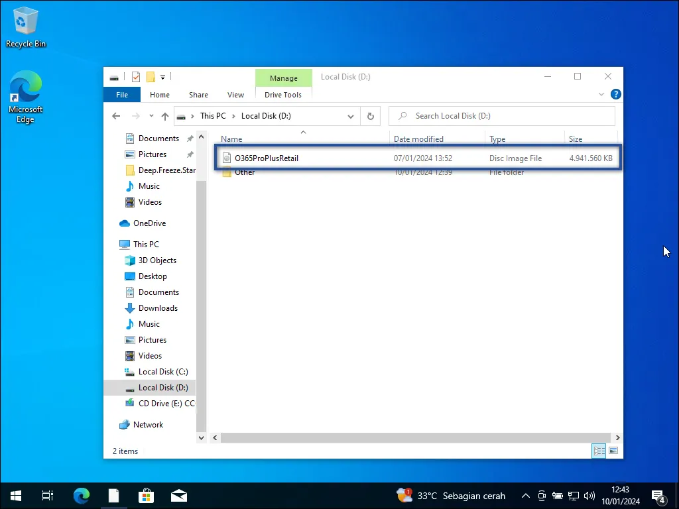
Task: Launch Microsoft Edge from the taskbar
Action: [81, 495]
